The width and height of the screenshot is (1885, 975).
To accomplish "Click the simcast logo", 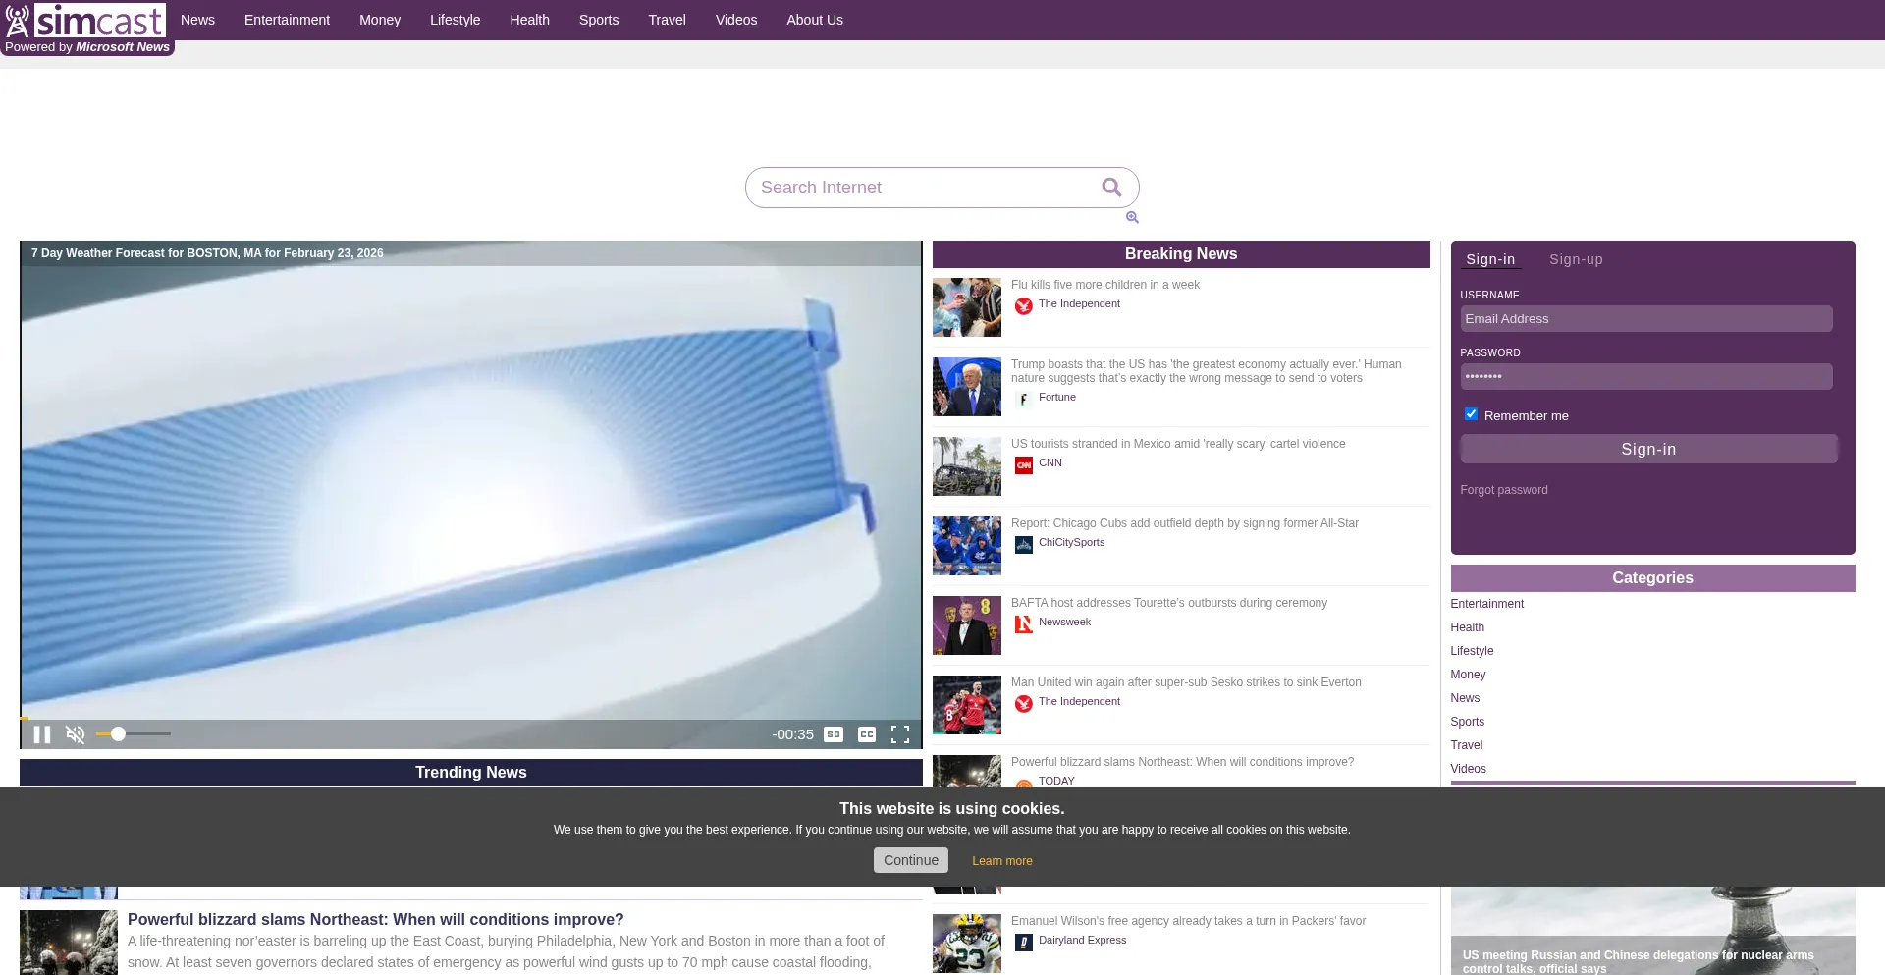I will coord(85,21).
